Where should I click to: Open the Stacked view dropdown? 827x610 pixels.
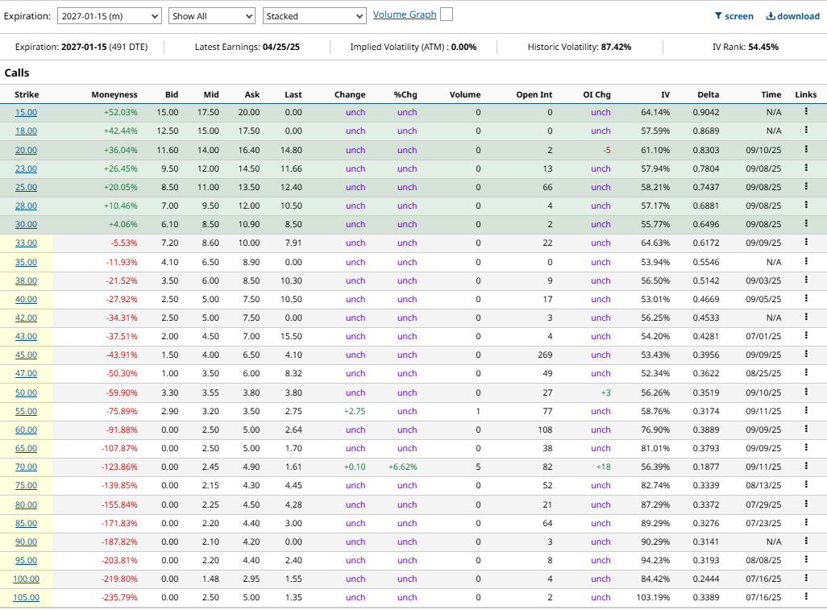(x=314, y=16)
